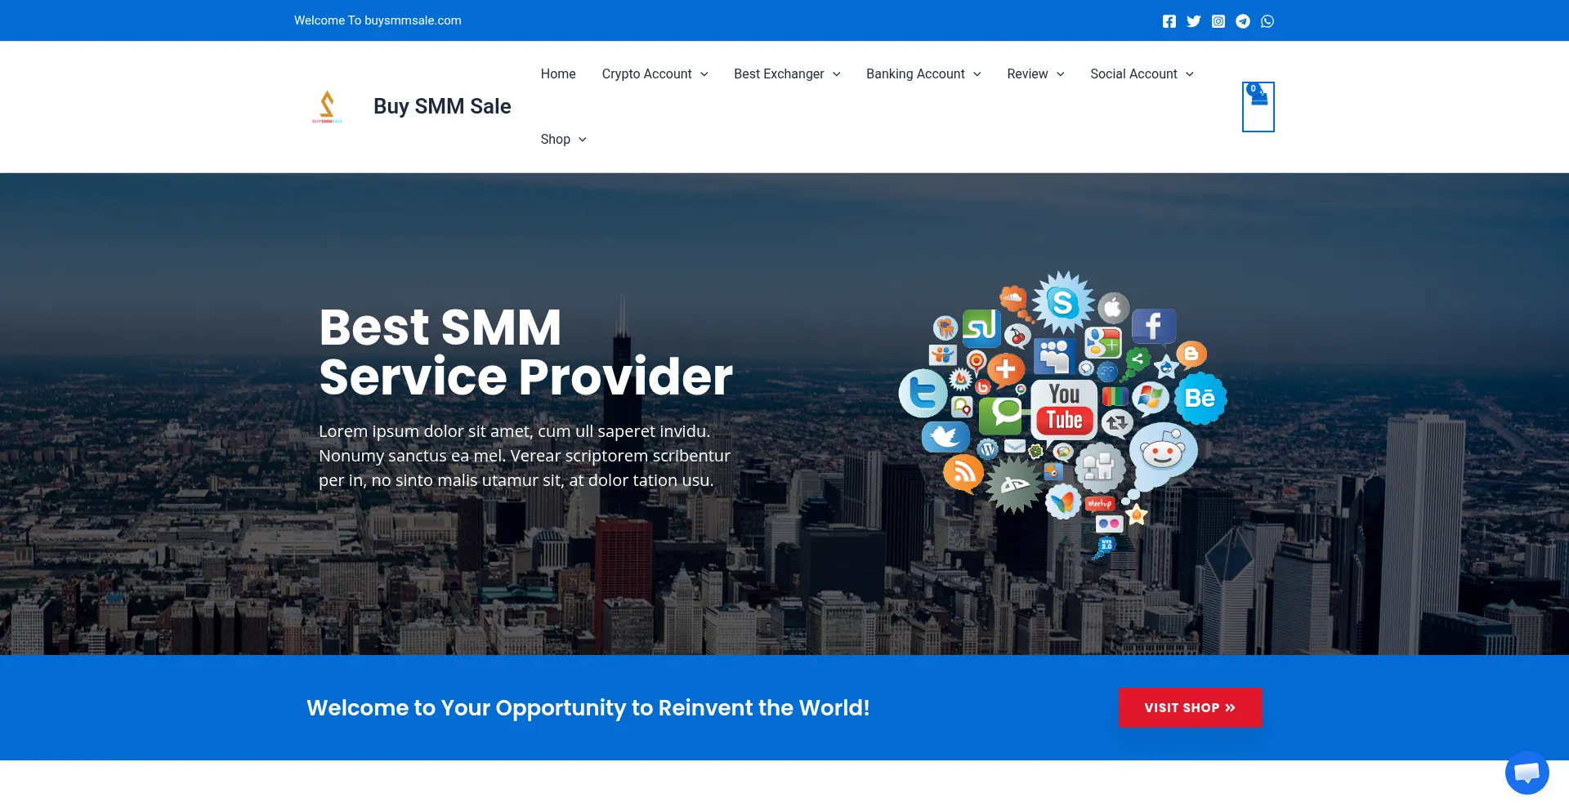Open the Twitter social icon in top bar
The width and height of the screenshot is (1569, 811).
tap(1194, 21)
